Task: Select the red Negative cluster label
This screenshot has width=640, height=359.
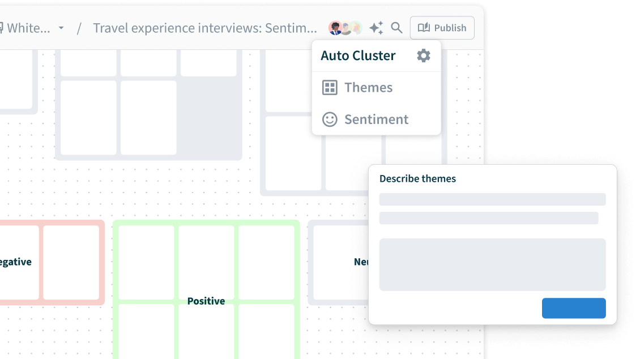Action: click(15, 262)
